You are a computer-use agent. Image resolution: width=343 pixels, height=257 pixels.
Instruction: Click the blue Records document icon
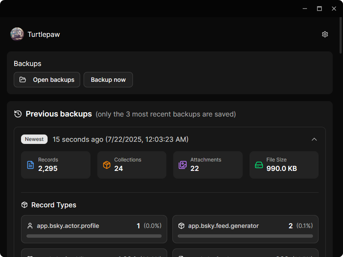point(30,165)
